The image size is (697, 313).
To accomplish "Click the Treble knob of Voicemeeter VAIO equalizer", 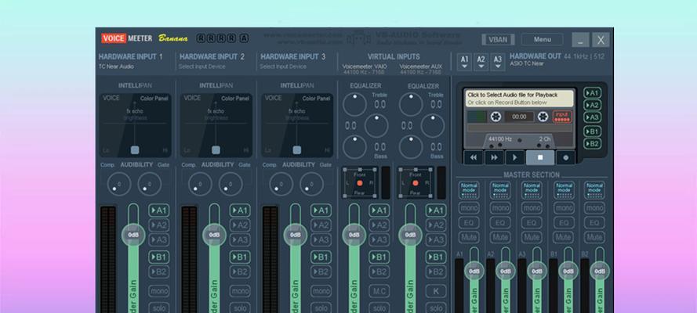I will [354, 105].
